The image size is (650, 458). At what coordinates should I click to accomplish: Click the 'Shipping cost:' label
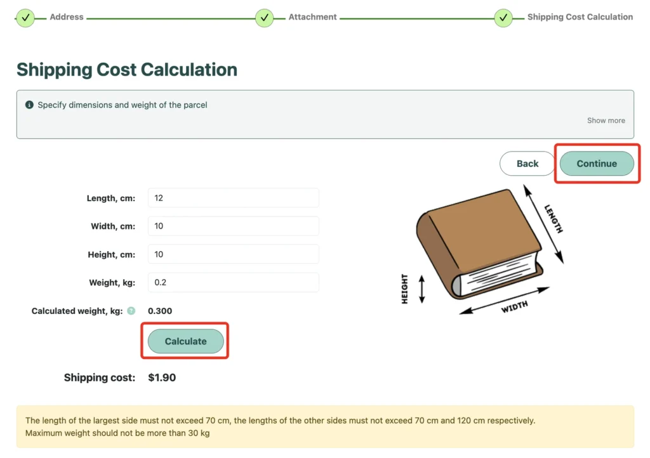tap(100, 377)
